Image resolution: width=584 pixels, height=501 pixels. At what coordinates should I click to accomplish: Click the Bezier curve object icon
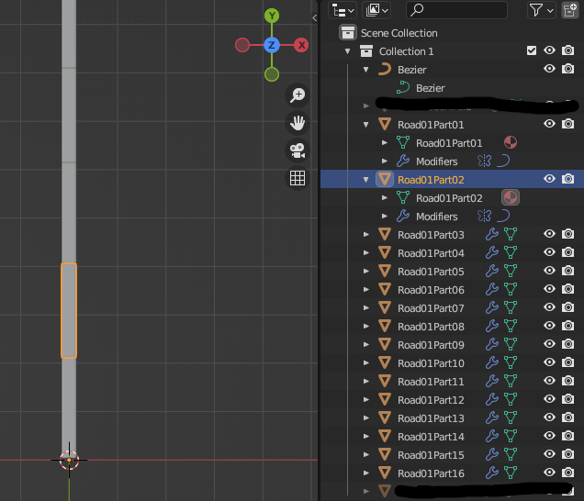pyautogui.click(x=385, y=69)
